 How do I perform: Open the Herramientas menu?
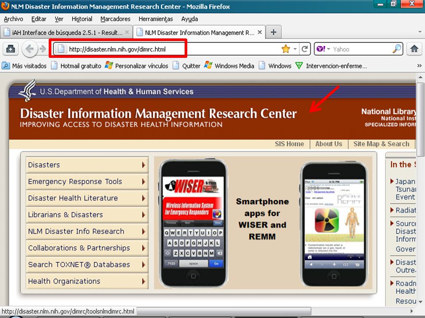[x=155, y=19]
